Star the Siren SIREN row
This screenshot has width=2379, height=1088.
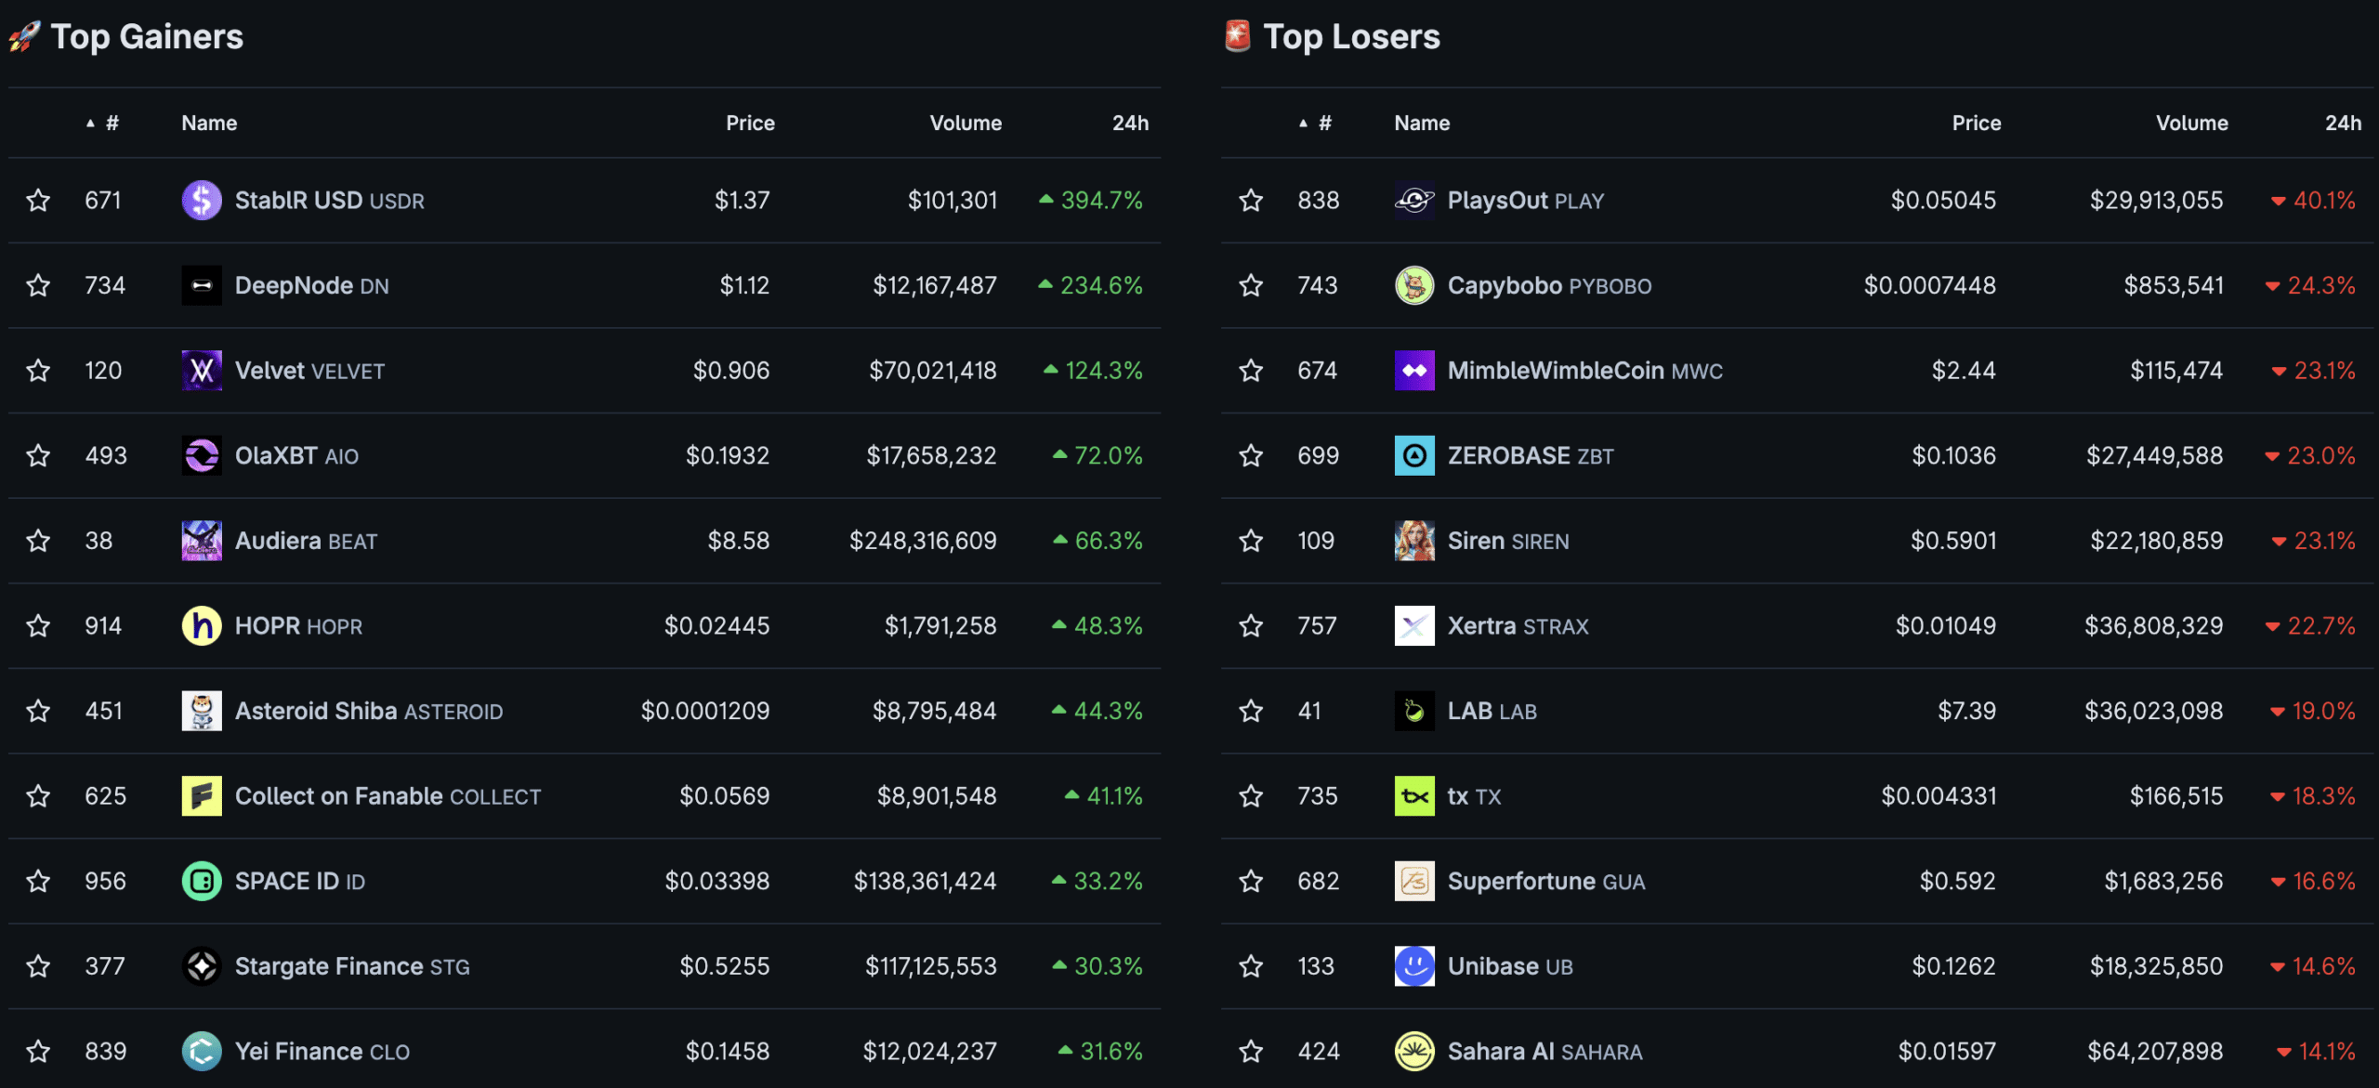[1251, 541]
